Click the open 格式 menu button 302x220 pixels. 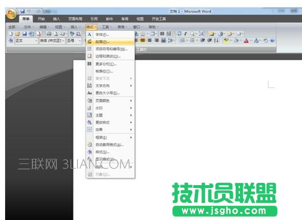pyautogui.click(x=91, y=27)
